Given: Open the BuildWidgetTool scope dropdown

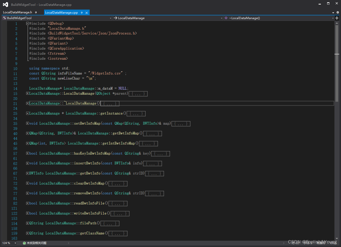Looking at the screenshot, I should point(110,18).
